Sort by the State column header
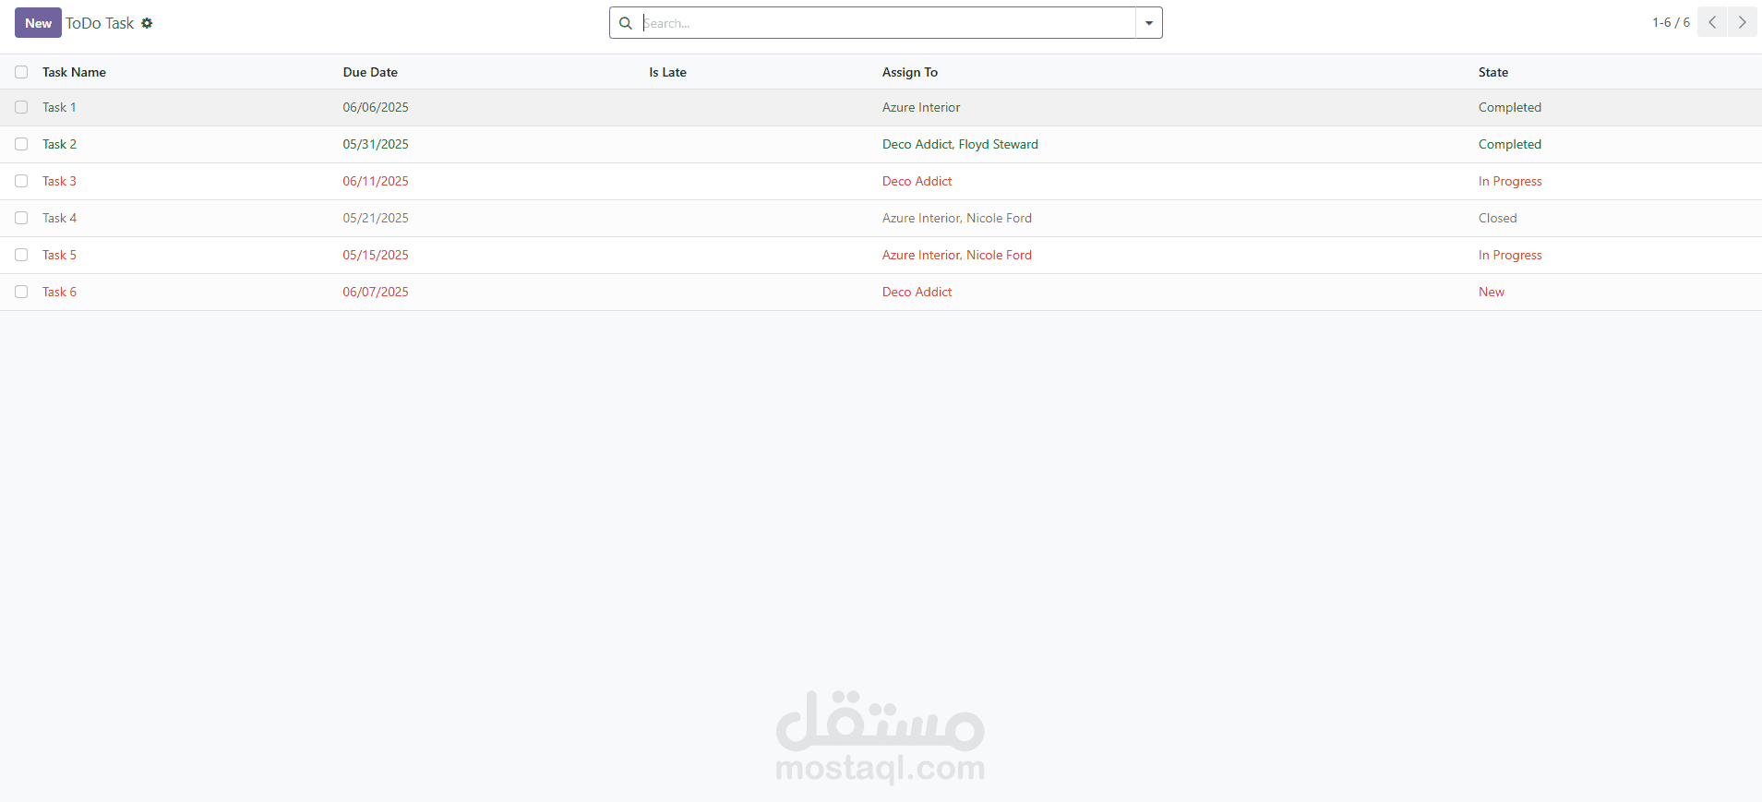The width and height of the screenshot is (1762, 802). pos(1492,72)
